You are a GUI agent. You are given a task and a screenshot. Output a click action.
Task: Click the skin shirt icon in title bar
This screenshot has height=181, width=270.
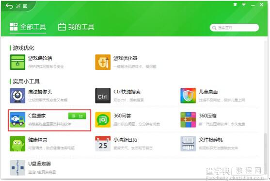pyautogui.click(x=235, y=4)
